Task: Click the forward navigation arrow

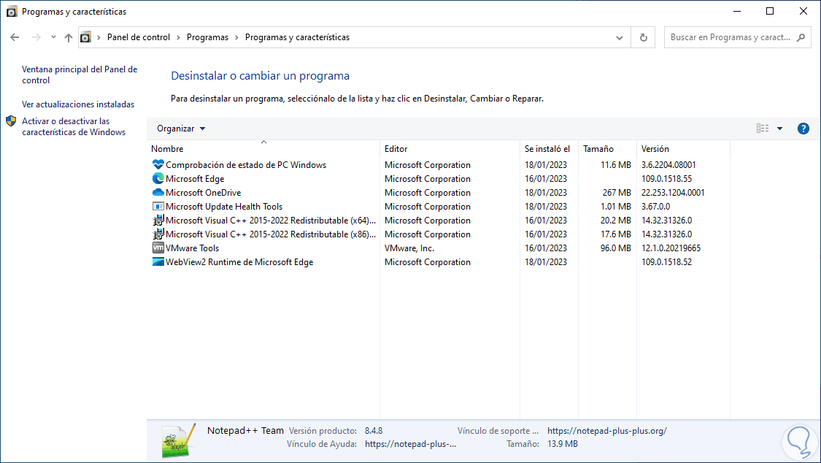Action: tap(36, 37)
